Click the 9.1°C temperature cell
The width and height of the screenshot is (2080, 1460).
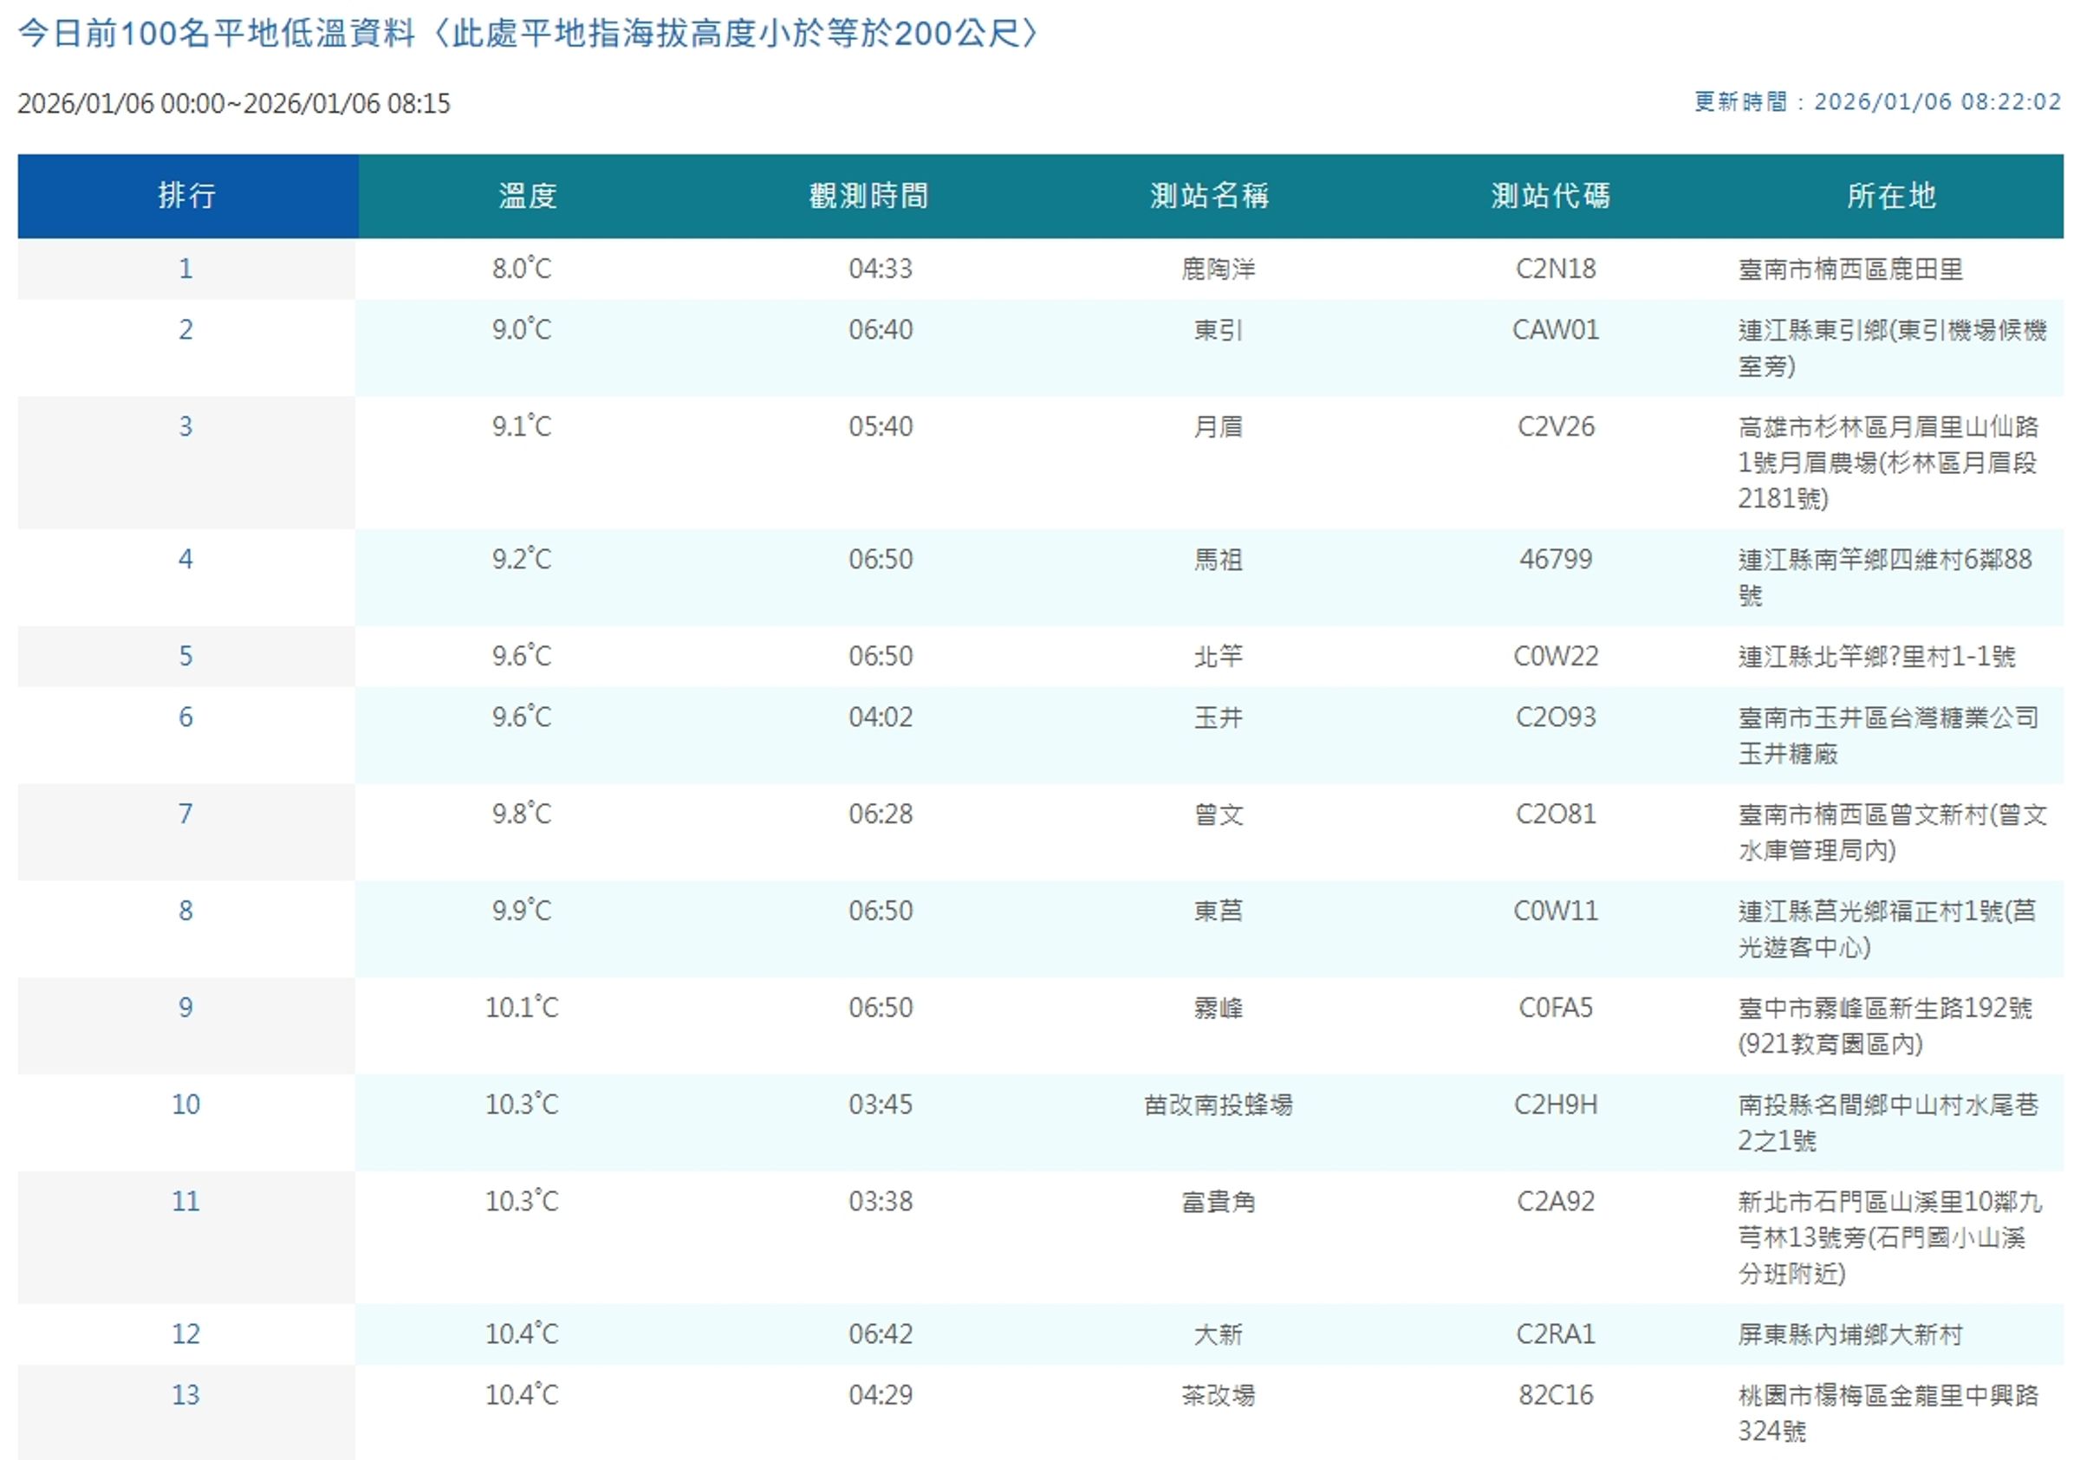pyautogui.click(x=522, y=426)
